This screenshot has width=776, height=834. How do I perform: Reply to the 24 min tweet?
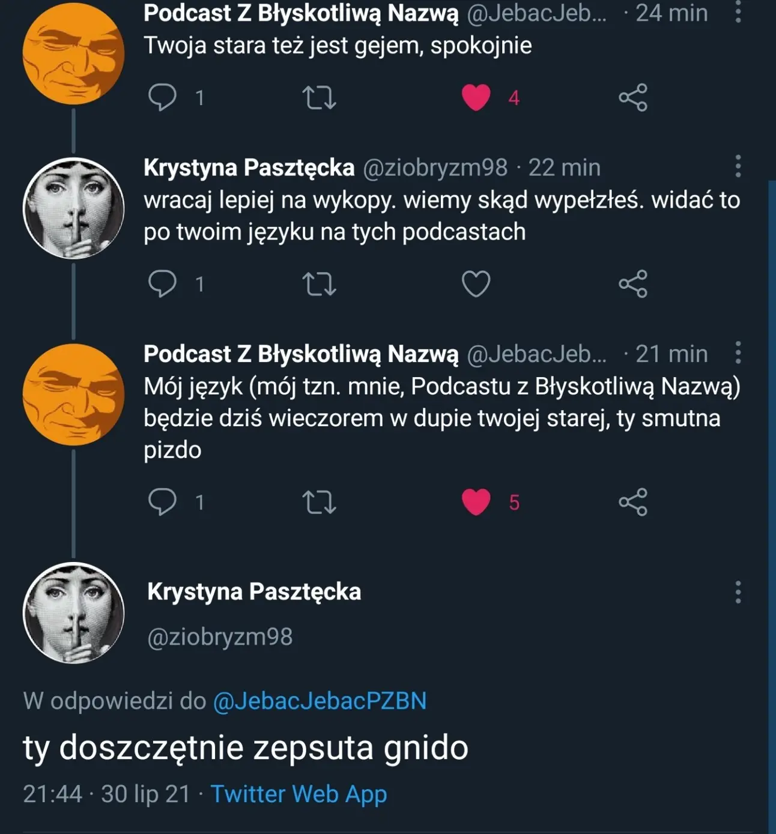[162, 97]
